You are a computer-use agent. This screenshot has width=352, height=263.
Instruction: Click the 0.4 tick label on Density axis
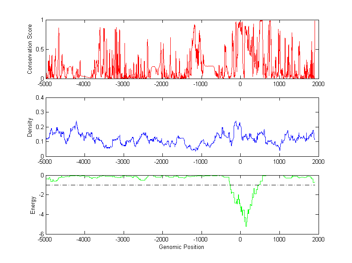click(39, 98)
